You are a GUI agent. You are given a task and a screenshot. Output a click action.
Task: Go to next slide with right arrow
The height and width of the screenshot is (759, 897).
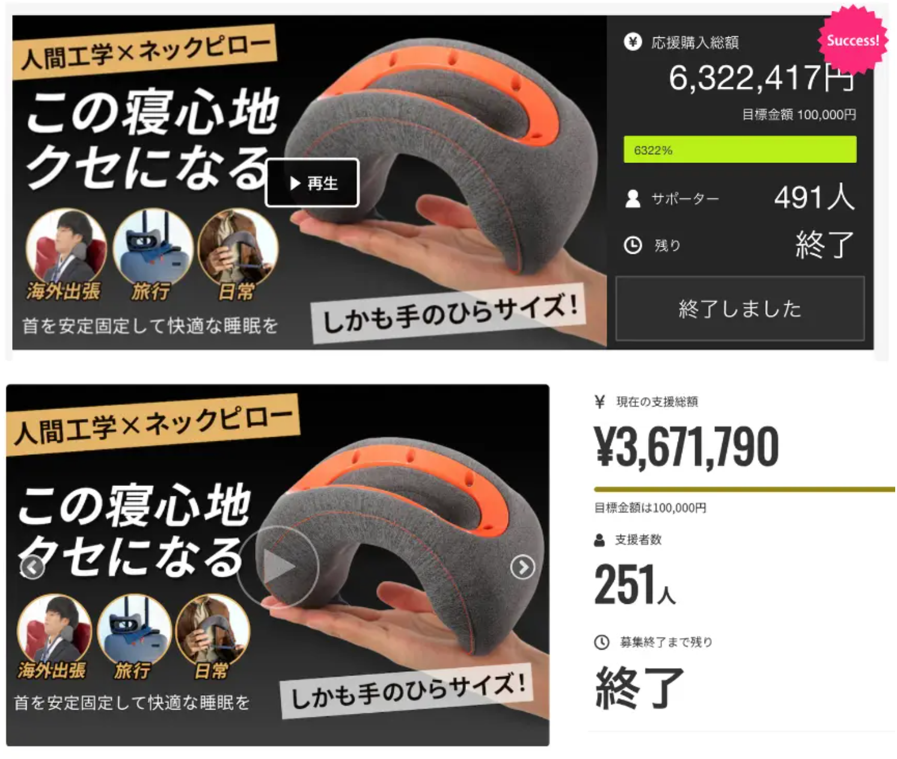[522, 567]
